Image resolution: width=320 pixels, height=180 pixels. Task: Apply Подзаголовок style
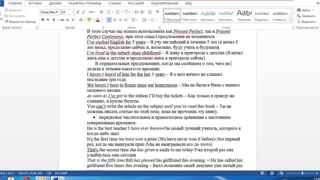click(x=262, y=15)
